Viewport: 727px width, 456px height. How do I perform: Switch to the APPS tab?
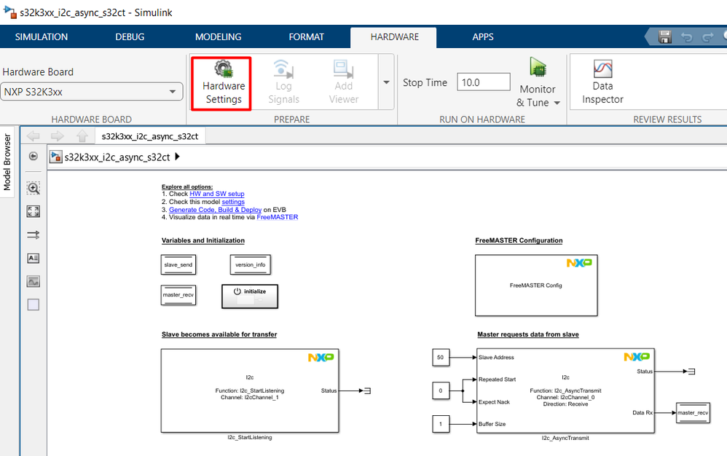[483, 36]
